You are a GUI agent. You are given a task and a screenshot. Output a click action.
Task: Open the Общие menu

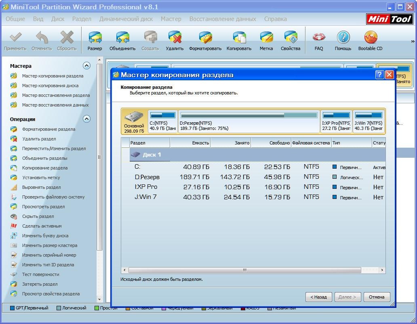click(15, 19)
